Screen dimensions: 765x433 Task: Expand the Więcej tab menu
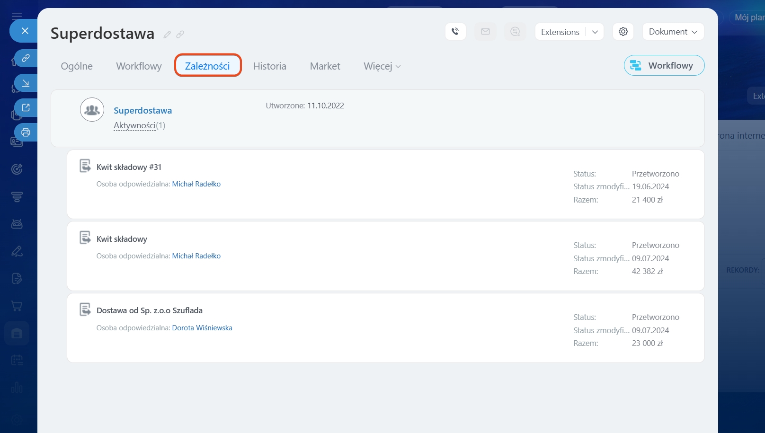[382, 66]
